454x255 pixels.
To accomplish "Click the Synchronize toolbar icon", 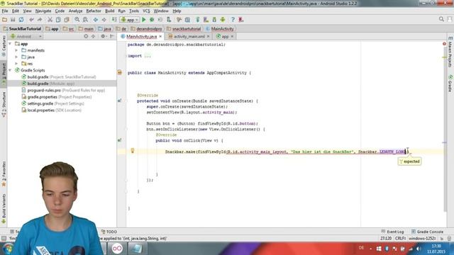I will pyautogui.click(x=21, y=20).
